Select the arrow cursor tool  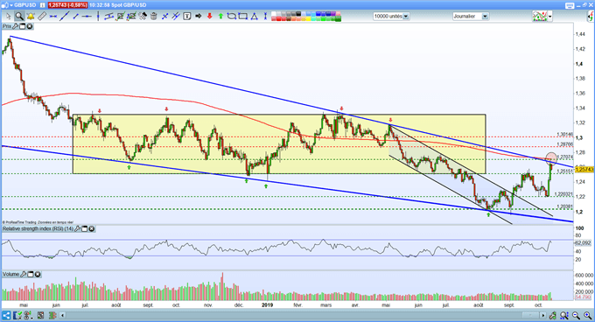click(8, 17)
